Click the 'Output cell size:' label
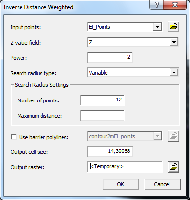This screenshot has height=200, width=190. (x=29, y=152)
